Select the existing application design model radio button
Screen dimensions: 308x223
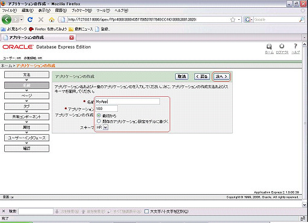(x=99, y=121)
